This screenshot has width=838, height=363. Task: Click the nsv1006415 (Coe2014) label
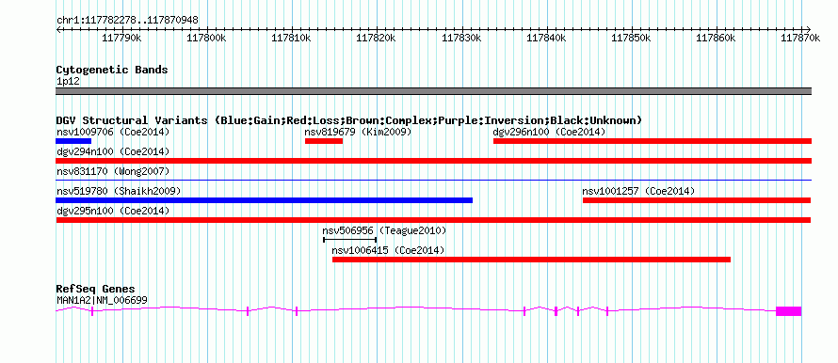click(388, 250)
